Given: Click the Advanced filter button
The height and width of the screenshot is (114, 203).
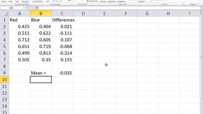Looking at the screenshot, I should [92, 1].
